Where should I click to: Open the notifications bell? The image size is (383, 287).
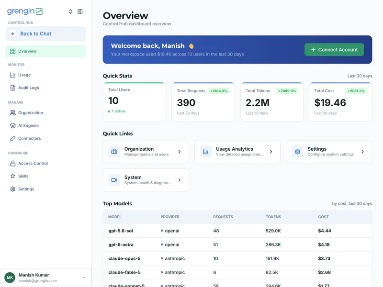[70, 11]
